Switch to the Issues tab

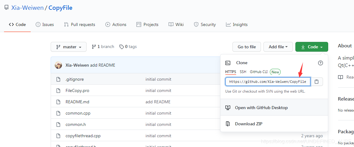tap(45, 24)
